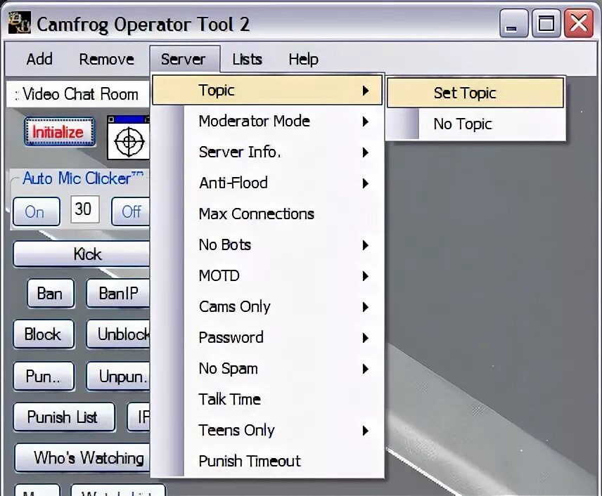Open the Lists menu
Image resolution: width=602 pixels, height=496 pixels.
pyautogui.click(x=247, y=59)
